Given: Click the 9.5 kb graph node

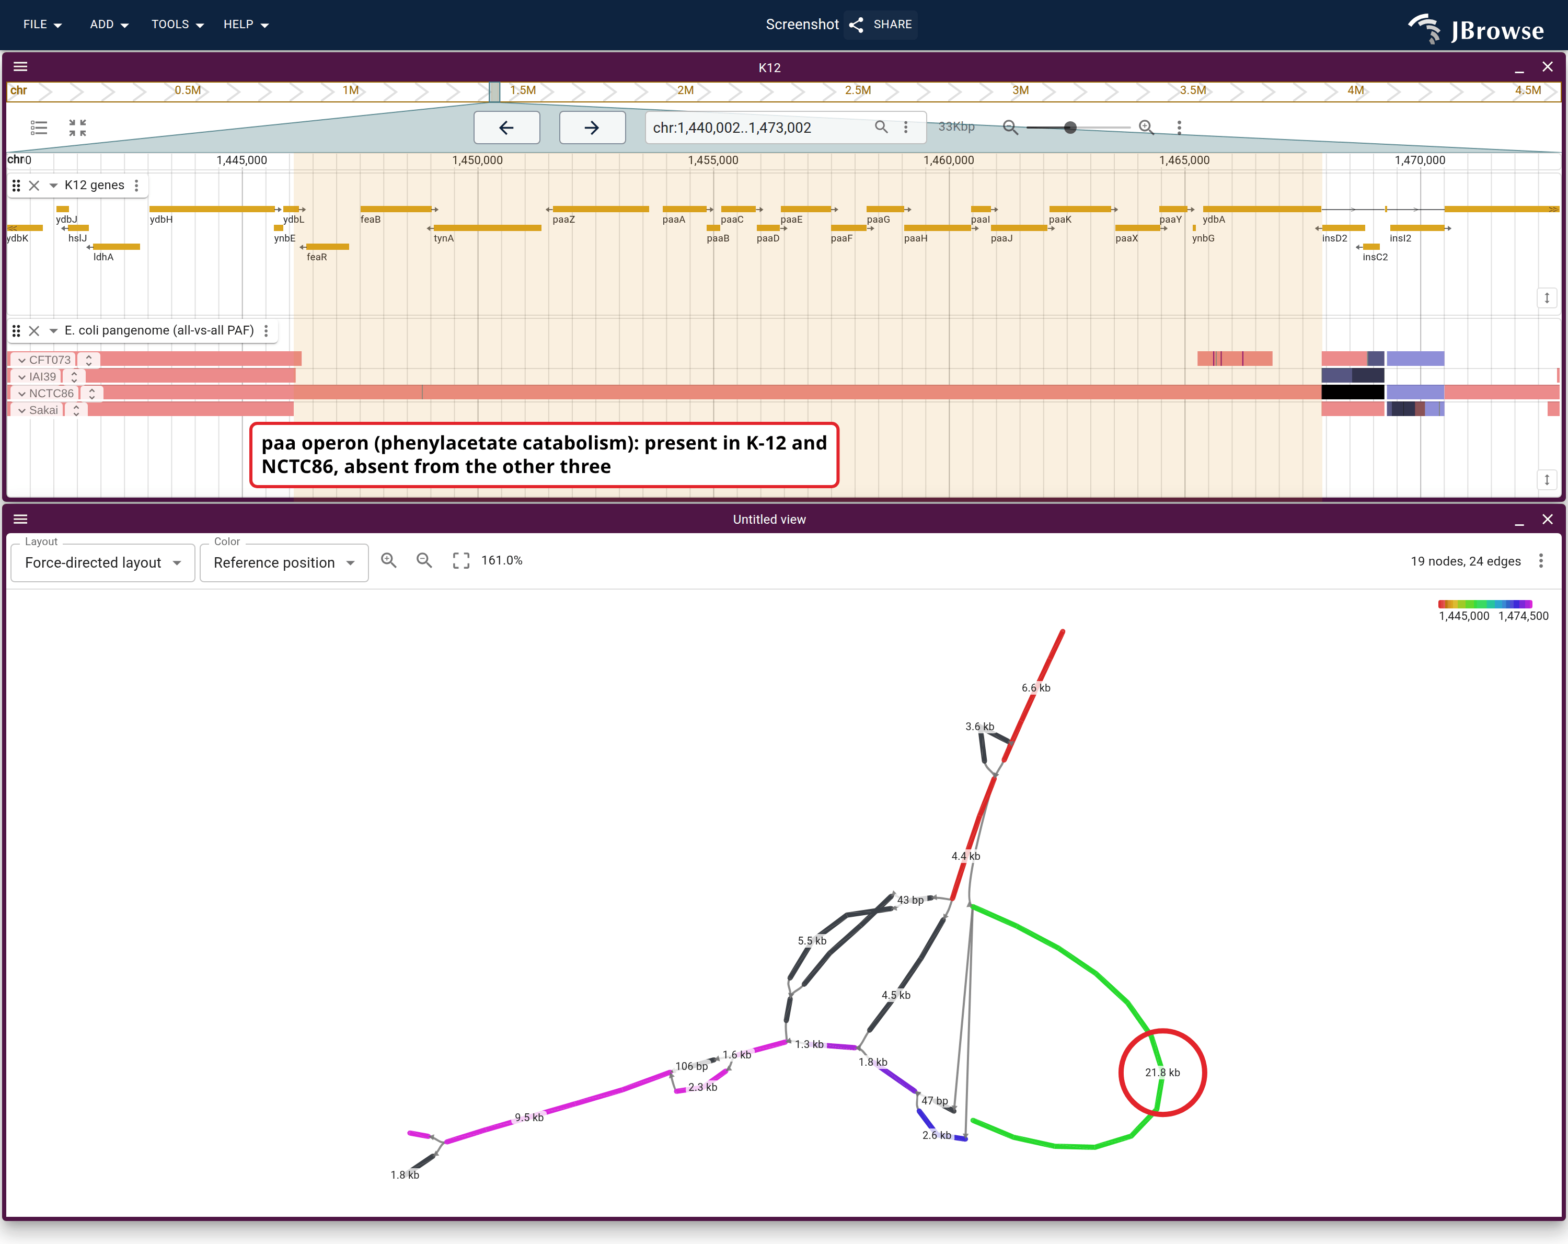Looking at the screenshot, I should pyautogui.click(x=529, y=1118).
